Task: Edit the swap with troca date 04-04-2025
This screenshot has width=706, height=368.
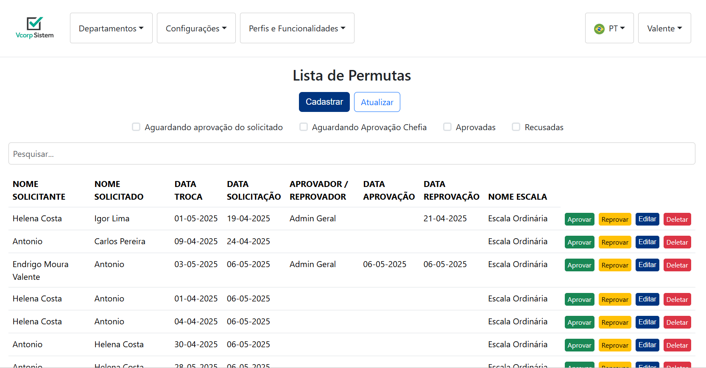Action: (x=647, y=322)
